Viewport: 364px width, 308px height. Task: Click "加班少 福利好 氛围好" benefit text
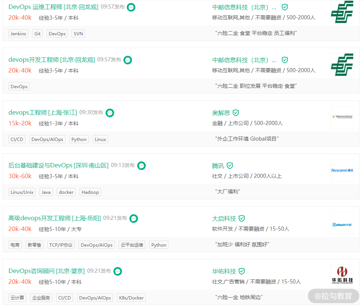pos(242,245)
